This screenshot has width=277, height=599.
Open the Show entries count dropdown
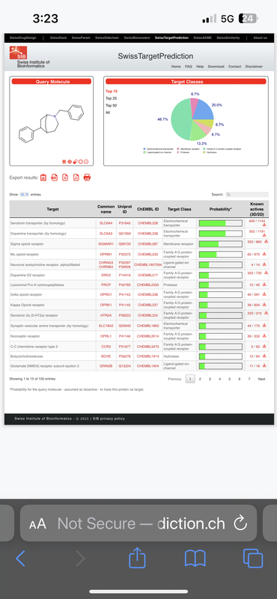click(24, 195)
